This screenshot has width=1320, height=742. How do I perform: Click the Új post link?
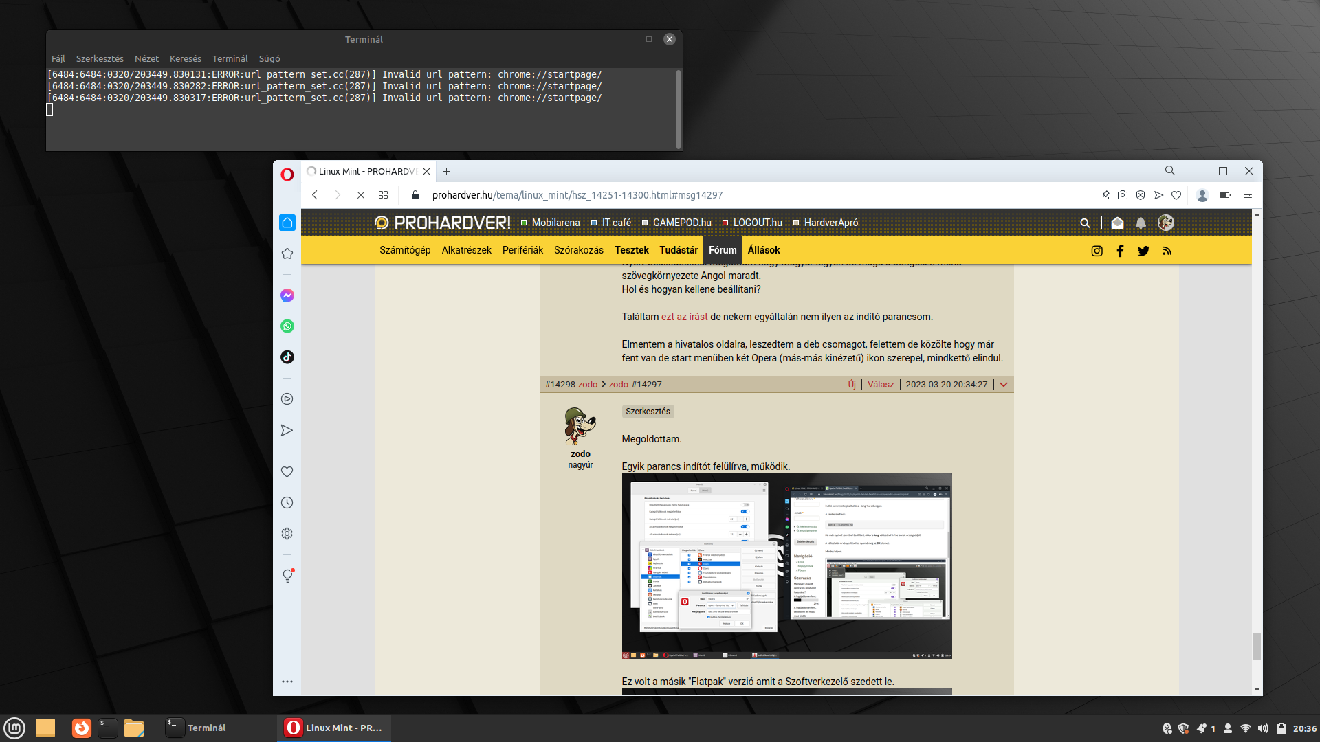(x=852, y=385)
